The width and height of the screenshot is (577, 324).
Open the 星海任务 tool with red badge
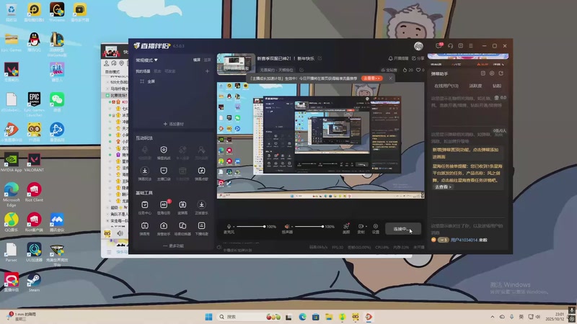pos(164,207)
